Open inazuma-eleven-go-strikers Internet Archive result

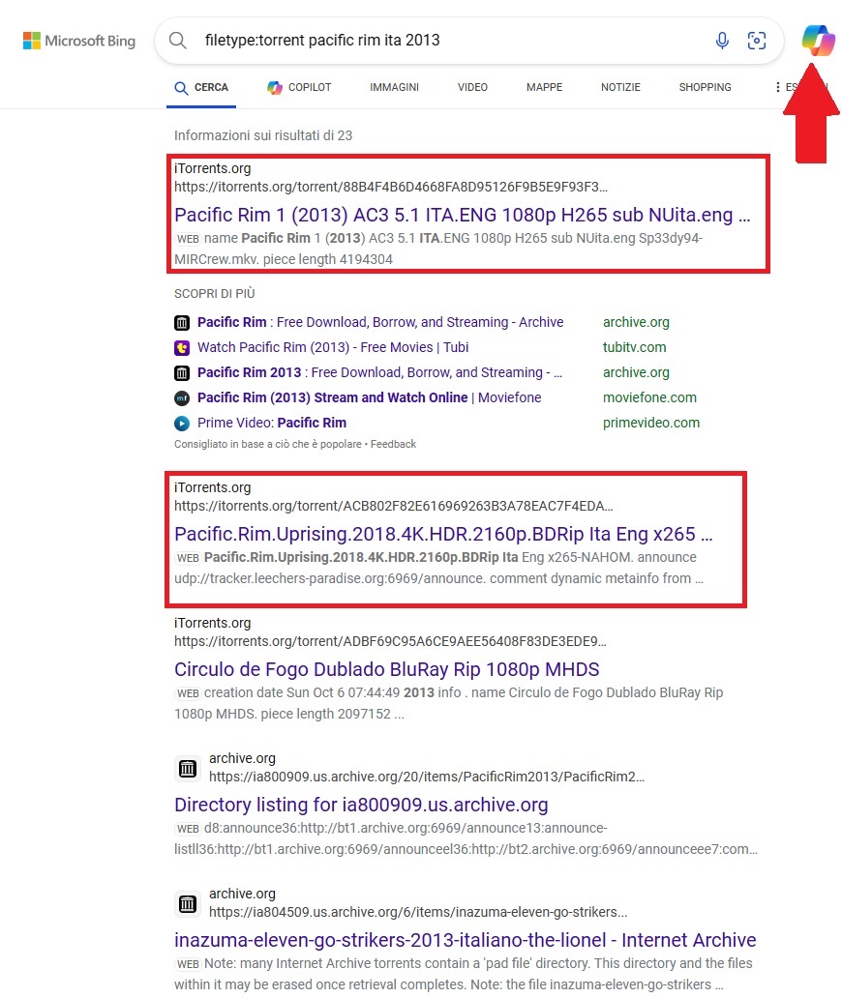(x=465, y=941)
